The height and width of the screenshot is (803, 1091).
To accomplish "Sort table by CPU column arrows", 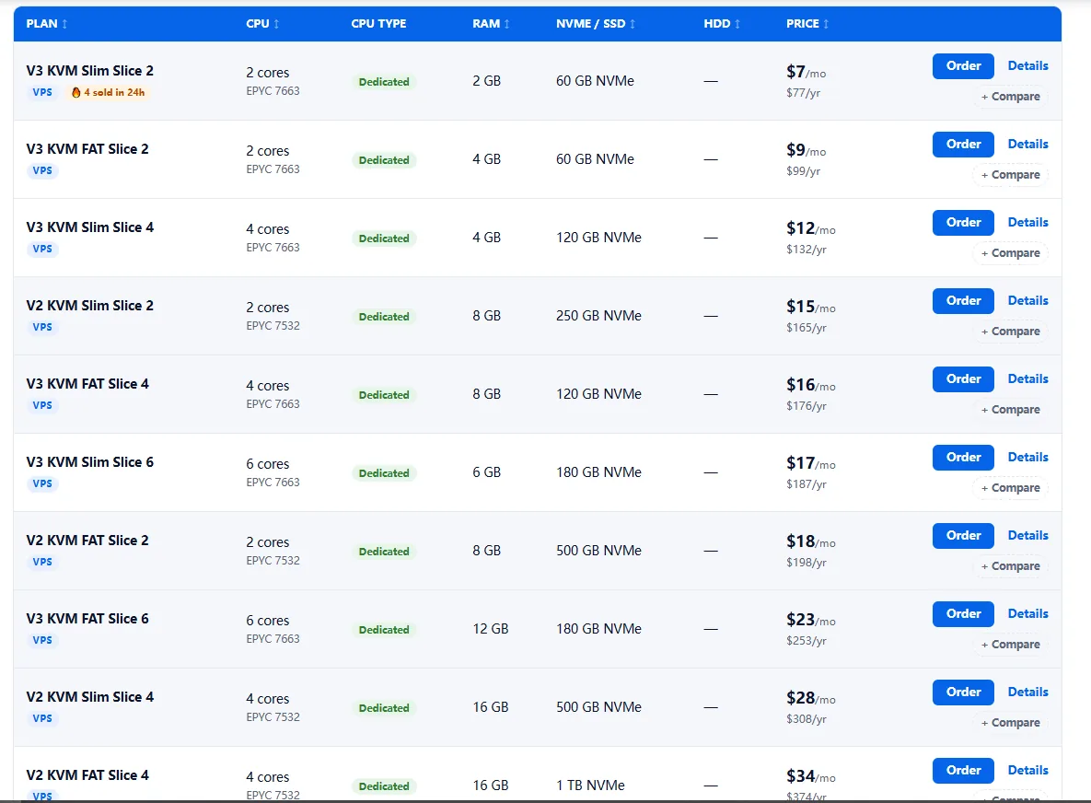I will 276,24.
